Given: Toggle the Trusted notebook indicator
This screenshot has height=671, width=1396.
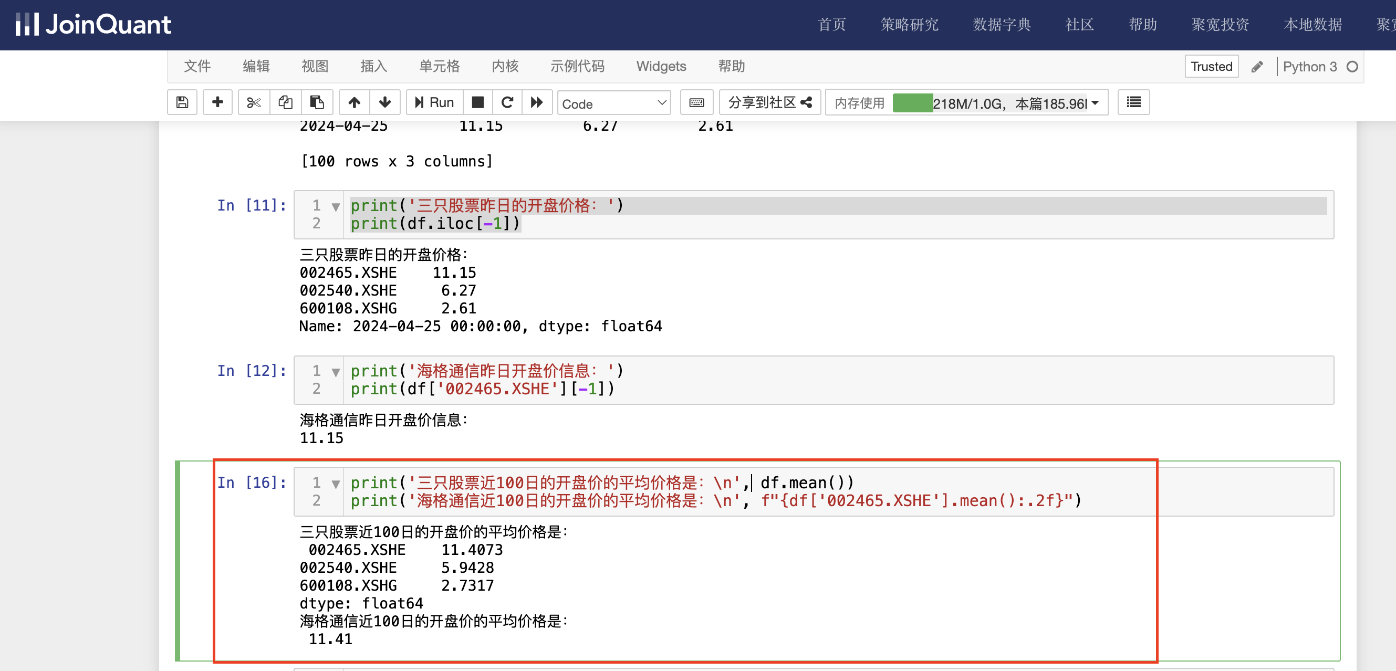Looking at the screenshot, I should 1211,67.
